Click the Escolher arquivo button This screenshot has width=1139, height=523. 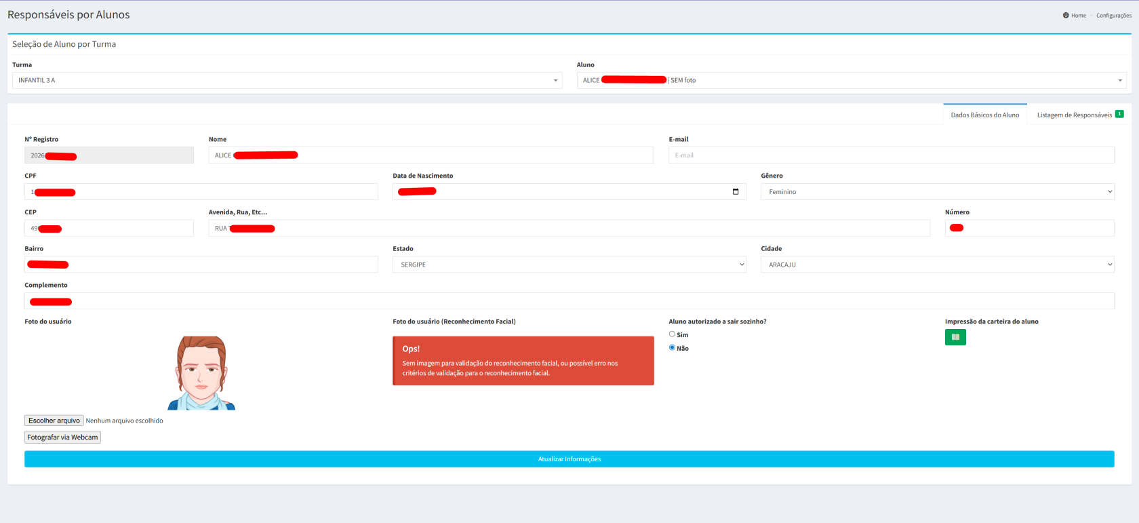click(54, 421)
